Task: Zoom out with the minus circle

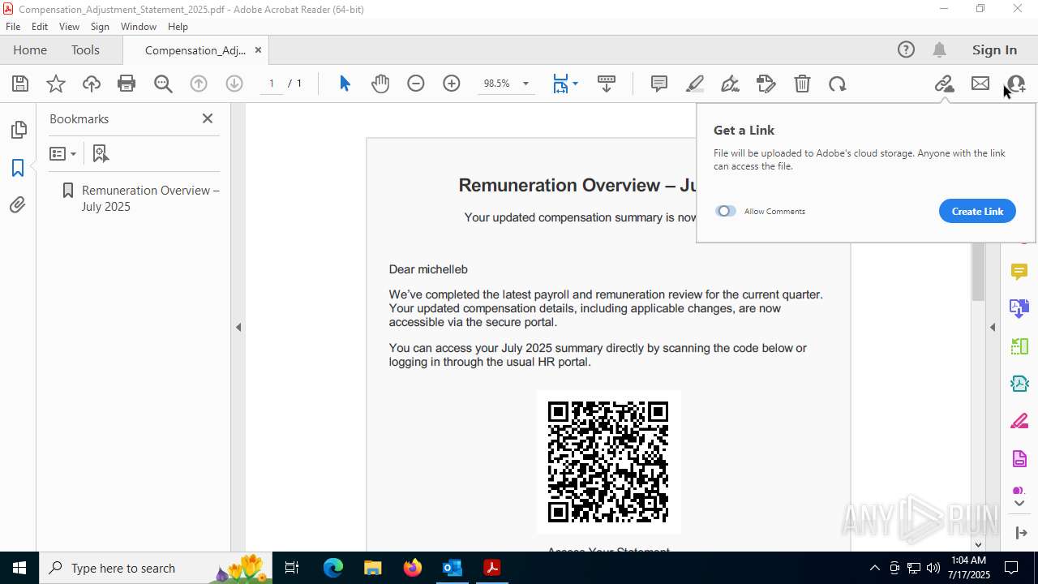Action: click(416, 84)
